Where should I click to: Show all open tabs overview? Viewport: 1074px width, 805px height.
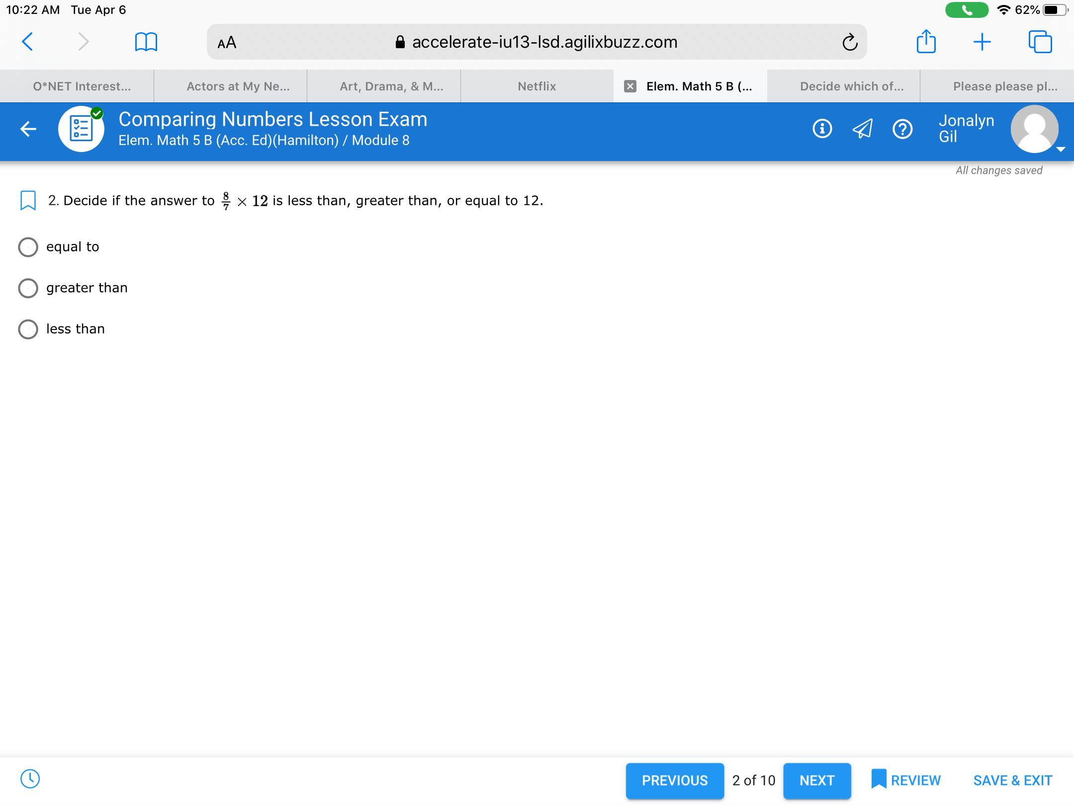point(1040,42)
